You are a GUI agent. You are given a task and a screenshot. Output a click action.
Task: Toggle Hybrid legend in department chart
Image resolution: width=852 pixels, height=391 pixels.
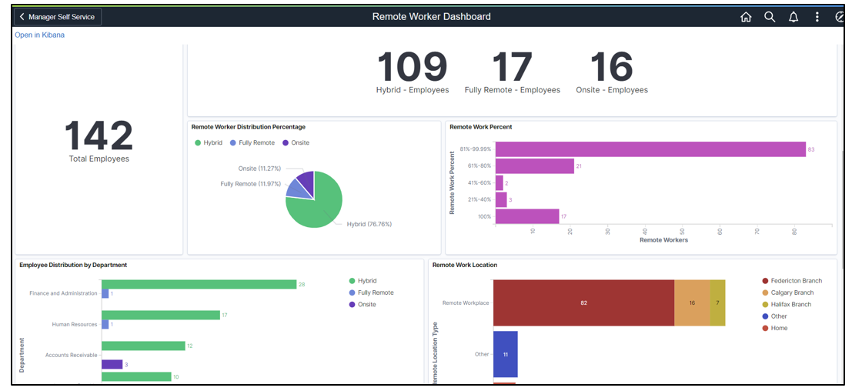pyautogui.click(x=363, y=281)
